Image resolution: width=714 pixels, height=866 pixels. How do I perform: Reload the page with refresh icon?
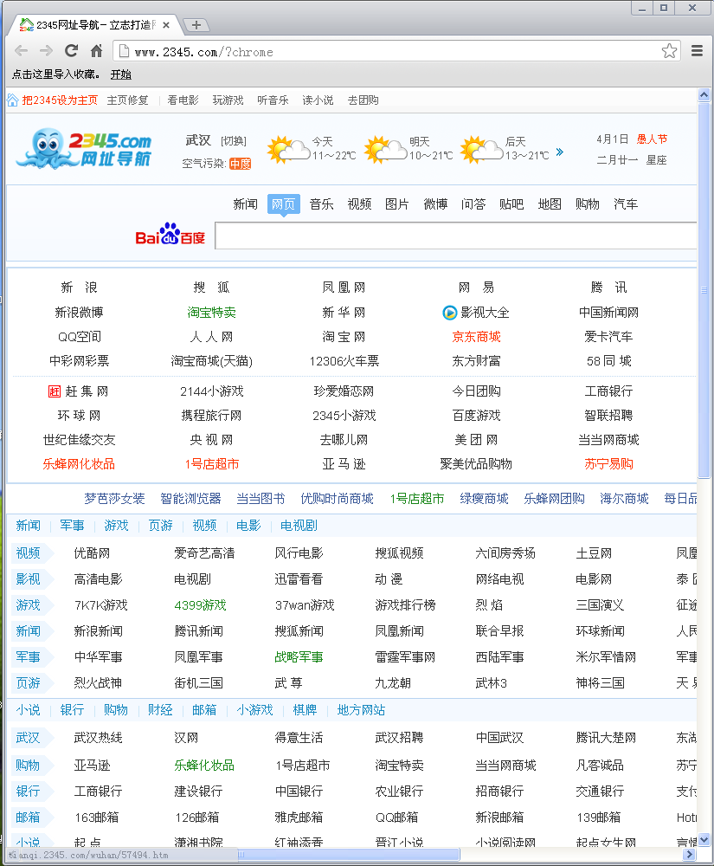click(x=71, y=51)
